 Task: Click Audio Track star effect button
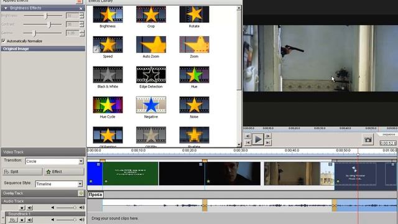pos(22,208)
